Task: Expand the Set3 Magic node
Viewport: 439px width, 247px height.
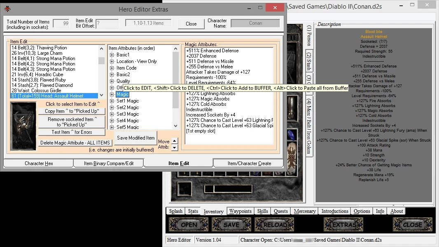Action: point(112,114)
